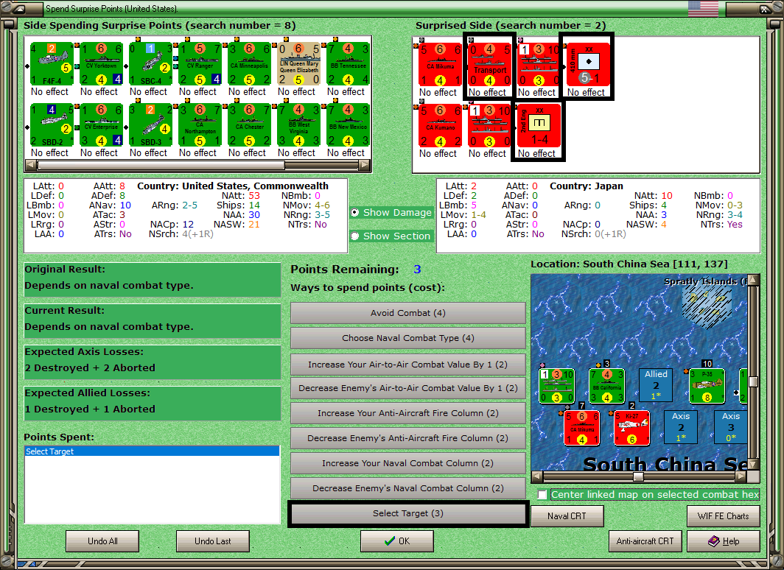Click BB California counter on the map
This screenshot has height=570, width=784.
point(606,386)
